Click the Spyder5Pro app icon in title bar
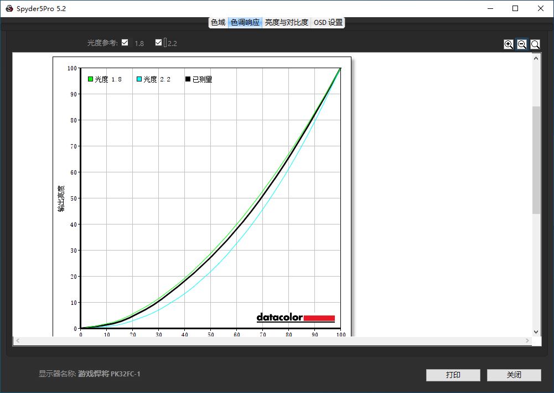Viewport: 554px width, 393px height. click(x=9, y=8)
